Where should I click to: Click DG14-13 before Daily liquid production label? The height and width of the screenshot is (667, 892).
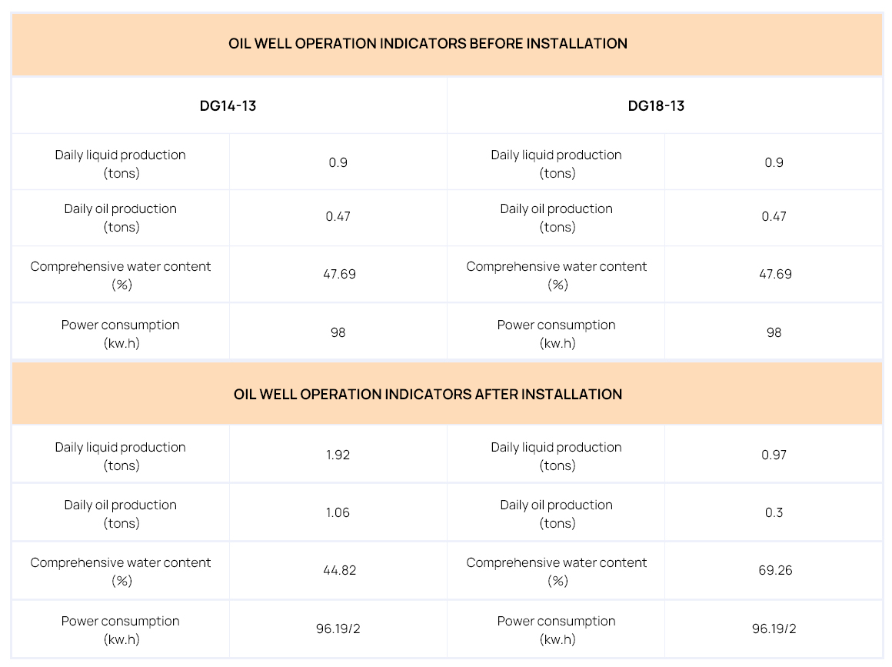(121, 164)
